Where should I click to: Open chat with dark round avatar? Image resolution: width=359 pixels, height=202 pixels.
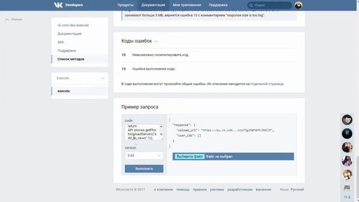pos(347,134)
